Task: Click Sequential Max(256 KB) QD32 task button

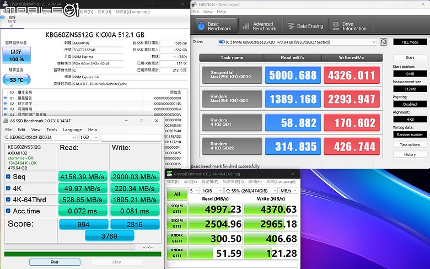Action: point(232,75)
